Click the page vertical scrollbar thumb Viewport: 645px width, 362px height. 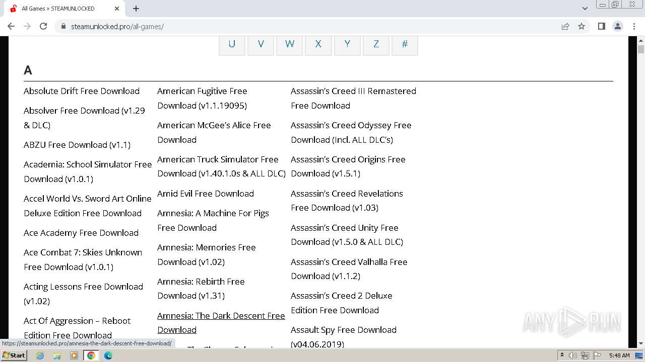(x=641, y=49)
